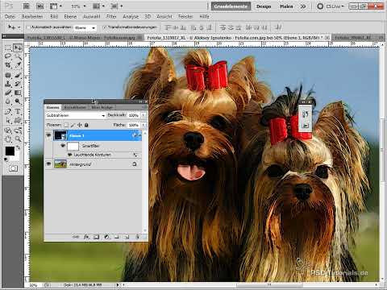
Task: Hide the Smartfilter mask row
Action: pyautogui.click(x=63, y=146)
